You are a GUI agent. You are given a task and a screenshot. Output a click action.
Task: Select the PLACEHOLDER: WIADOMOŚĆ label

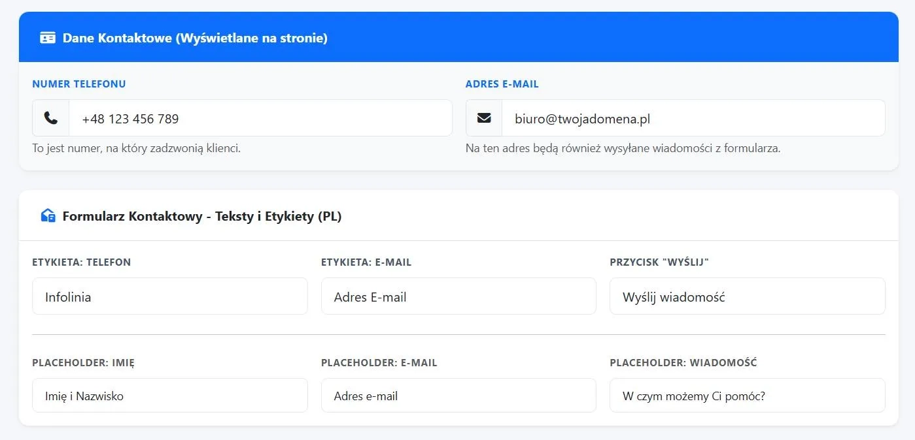click(683, 362)
